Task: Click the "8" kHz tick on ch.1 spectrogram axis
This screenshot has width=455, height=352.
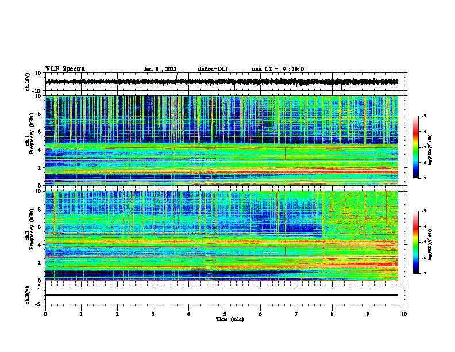Action: 40,114
